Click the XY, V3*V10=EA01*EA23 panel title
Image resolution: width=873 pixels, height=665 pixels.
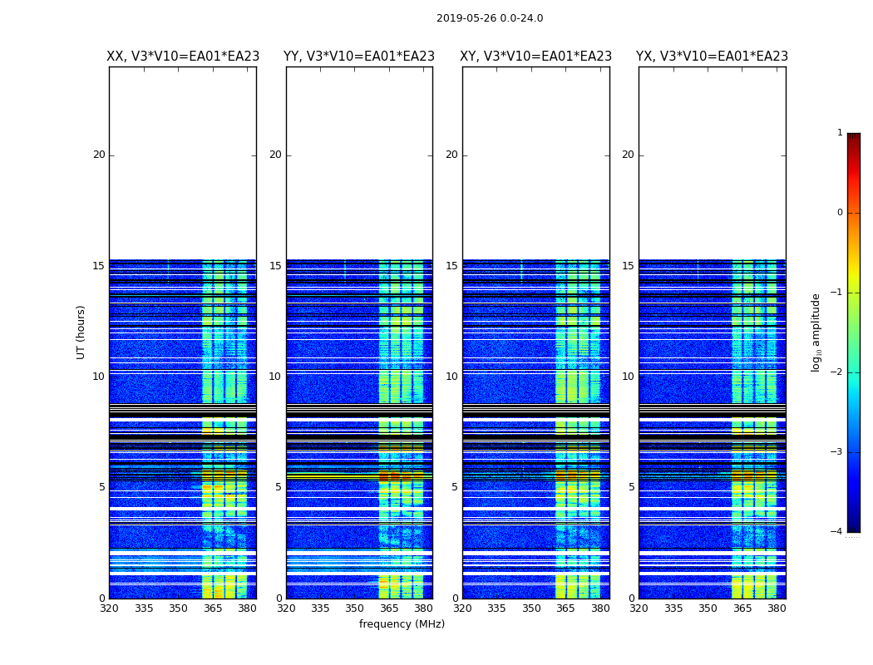pos(535,57)
